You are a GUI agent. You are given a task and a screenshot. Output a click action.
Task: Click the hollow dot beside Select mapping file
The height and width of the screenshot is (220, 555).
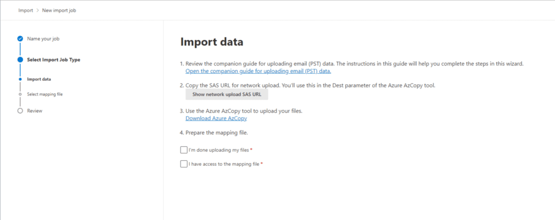20,94
